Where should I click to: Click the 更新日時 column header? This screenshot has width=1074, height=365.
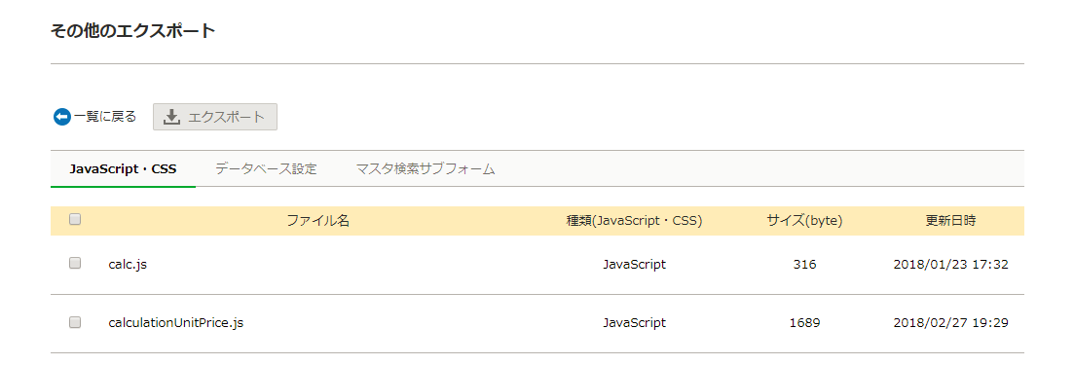click(950, 221)
